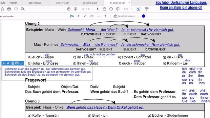Click Übung 3 item 'a) Koffer - Touristin'
The width and height of the screenshot is (210, 118).
(x=43, y=115)
